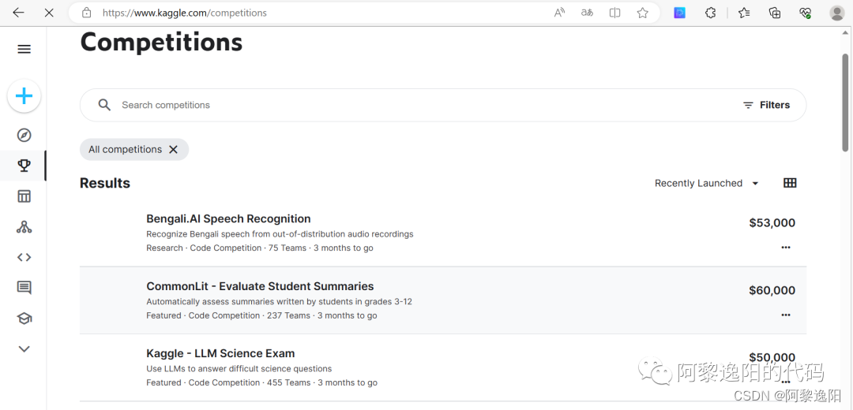Viewport: 853px width, 410px height.
Task: Click the blue plus Create button
Action: click(24, 96)
